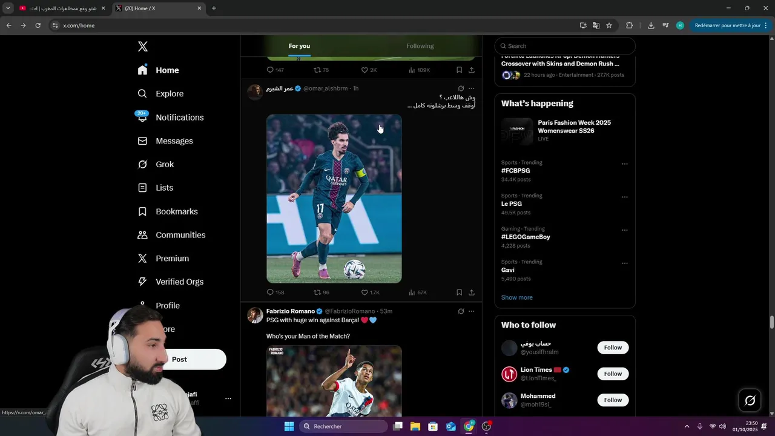Image resolution: width=775 pixels, height=436 pixels.
Task: Reply to top post showing 147 replies
Action: coord(275,70)
